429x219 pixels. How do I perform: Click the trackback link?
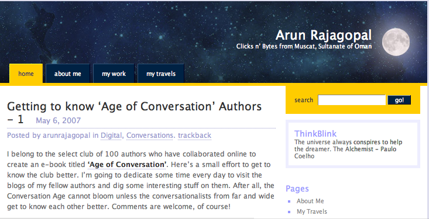point(194,135)
